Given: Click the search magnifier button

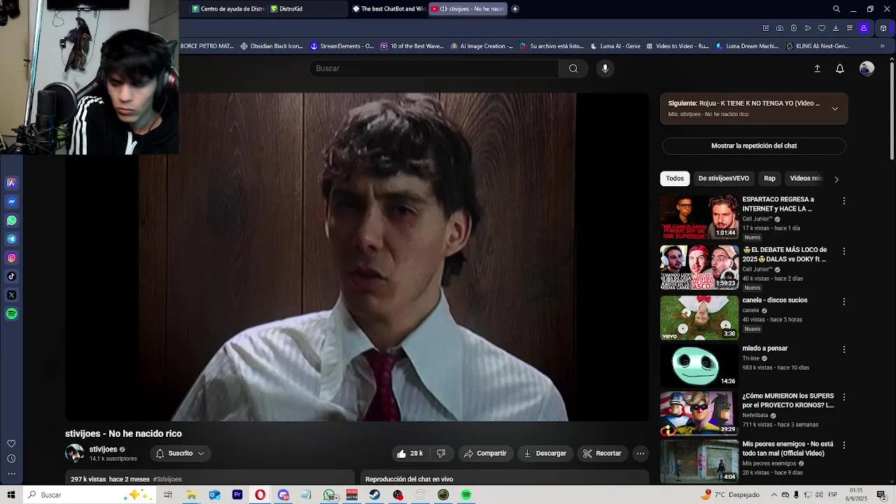Looking at the screenshot, I should coord(573,69).
